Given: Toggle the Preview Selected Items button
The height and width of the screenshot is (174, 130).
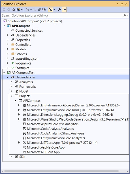Looking at the screenshot, I should (64, 10).
